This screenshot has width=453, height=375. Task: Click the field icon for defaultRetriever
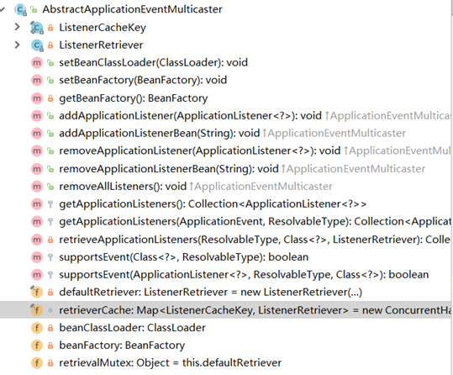pos(37,292)
